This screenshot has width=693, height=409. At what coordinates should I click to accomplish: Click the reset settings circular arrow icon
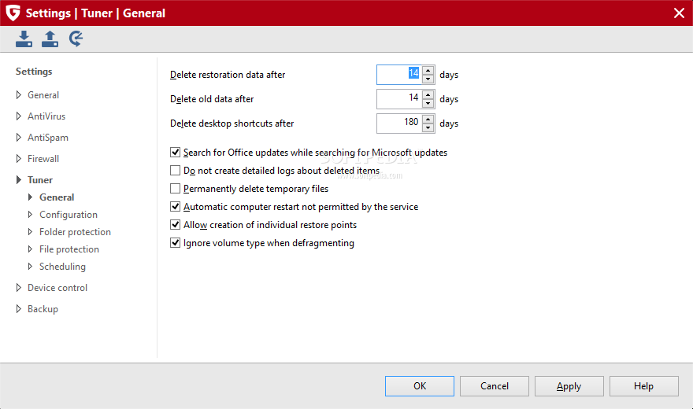point(76,39)
